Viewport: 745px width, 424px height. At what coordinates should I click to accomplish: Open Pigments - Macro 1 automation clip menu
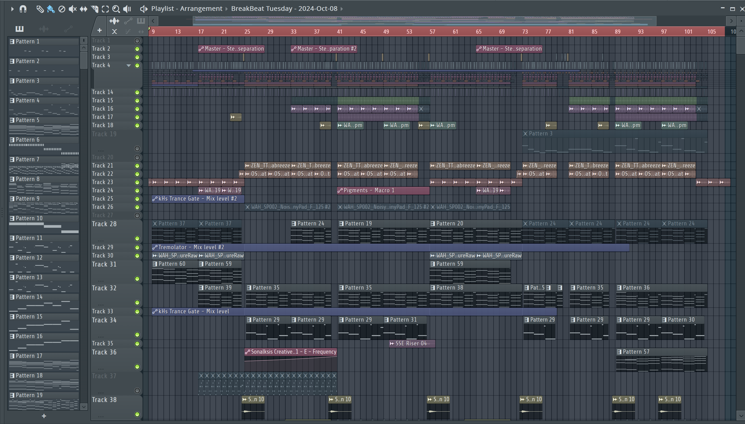340,191
